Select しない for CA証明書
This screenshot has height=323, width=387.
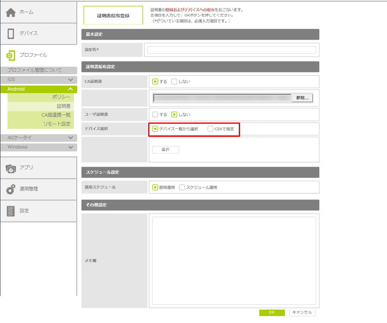[x=174, y=82]
